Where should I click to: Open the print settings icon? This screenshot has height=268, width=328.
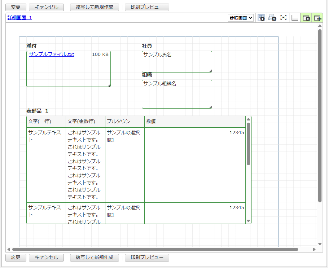coord(272,18)
